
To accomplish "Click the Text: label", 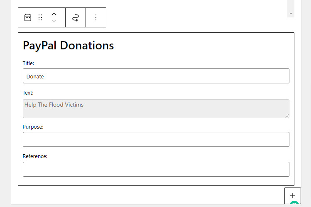I will pyautogui.click(x=28, y=93).
